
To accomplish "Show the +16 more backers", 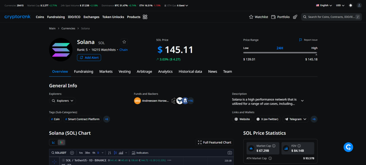I will click(x=190, y=101).
